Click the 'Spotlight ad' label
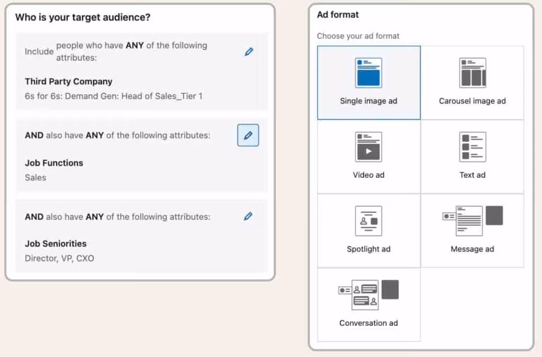 pos(368,249)
